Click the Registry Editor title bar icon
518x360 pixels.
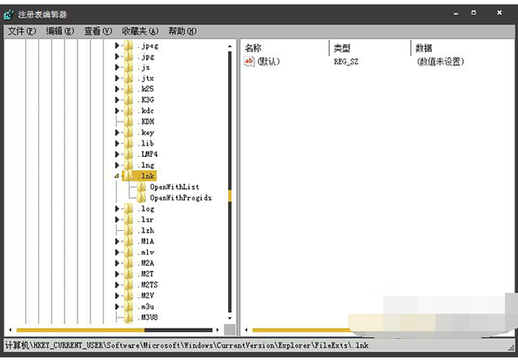[x=9, y=15]
